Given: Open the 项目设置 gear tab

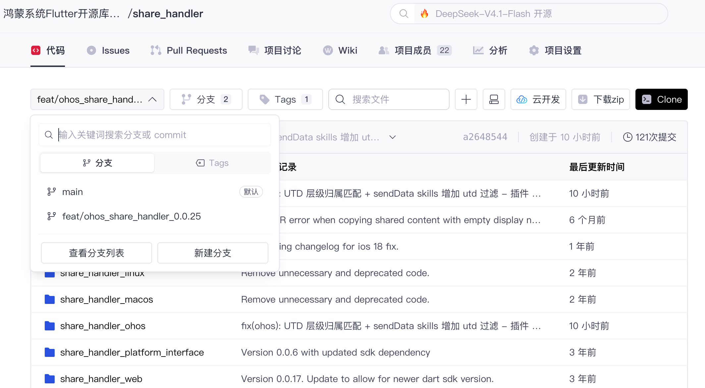Looking at the screenshot, I should 555,50.
